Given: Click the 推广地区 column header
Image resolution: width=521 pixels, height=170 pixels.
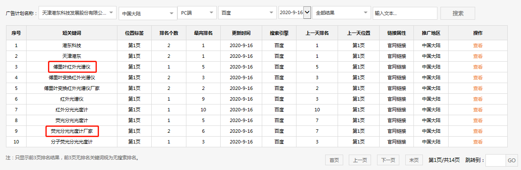Looking at the screenshot, I should (x=431, y=33).
